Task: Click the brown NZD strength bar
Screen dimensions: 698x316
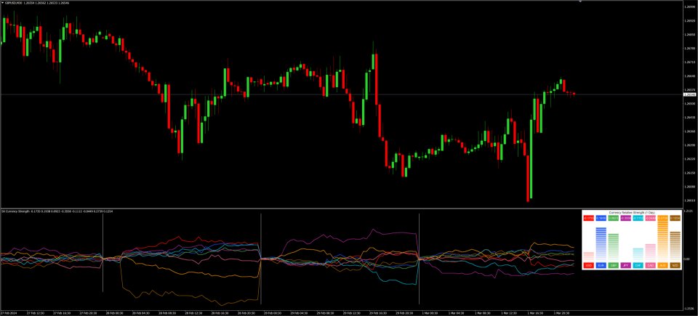Action: pyautogui.click(x=675, y=246)
